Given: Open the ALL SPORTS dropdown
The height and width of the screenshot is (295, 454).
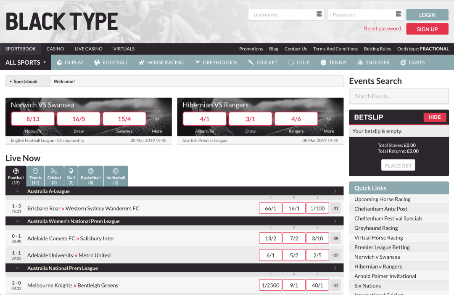Looking at the screenshot, I should [x=26, y=62].
